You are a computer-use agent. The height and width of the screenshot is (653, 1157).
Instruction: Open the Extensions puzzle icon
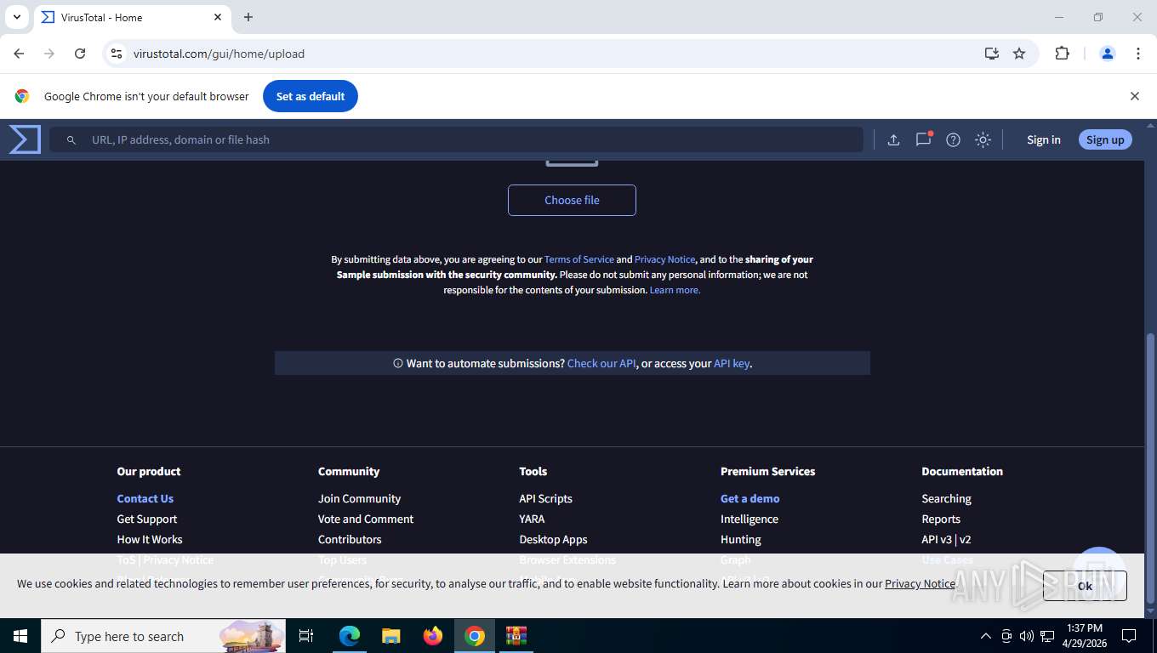pos(1062,54)
